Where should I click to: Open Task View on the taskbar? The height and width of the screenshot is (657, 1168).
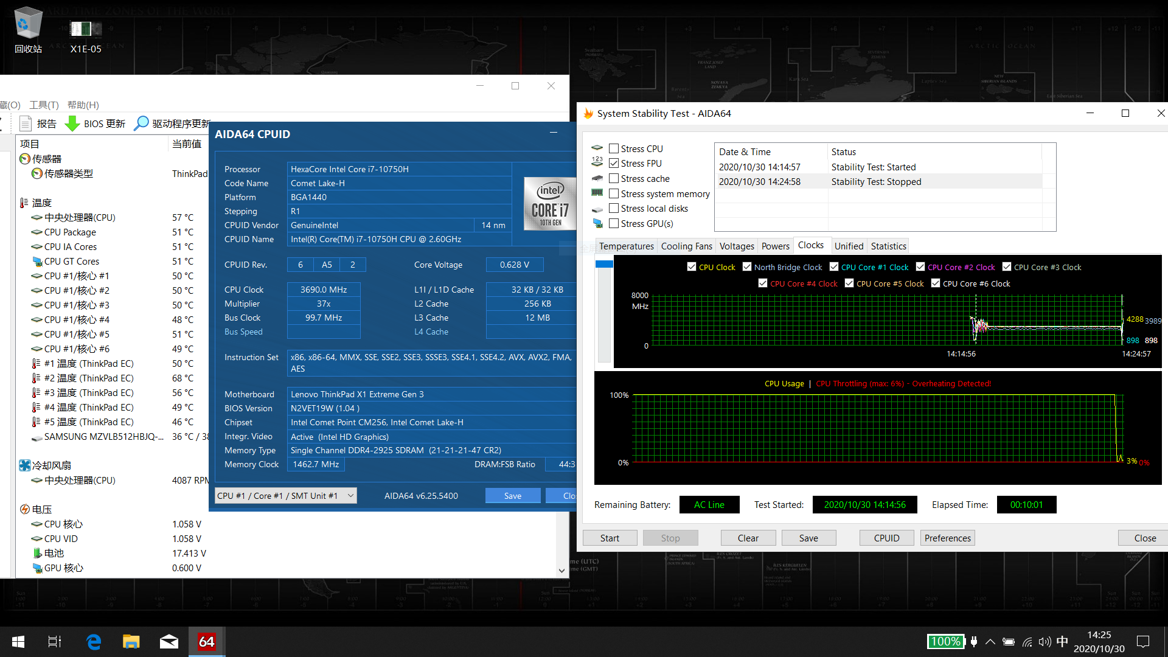[x=54, y=642]
